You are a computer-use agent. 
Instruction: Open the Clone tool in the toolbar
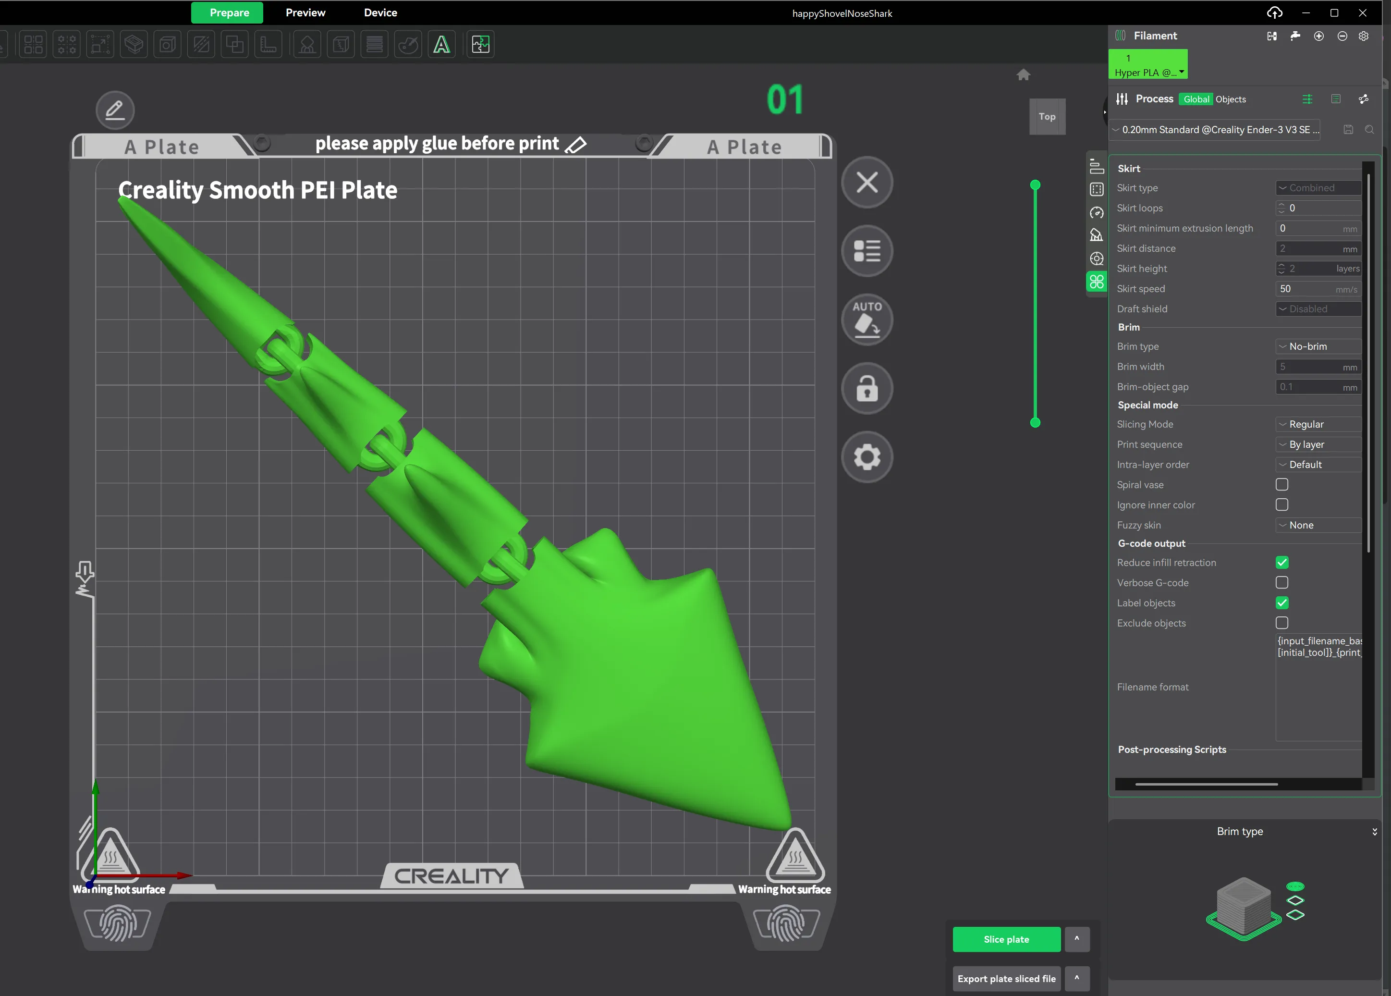(235, 44)
